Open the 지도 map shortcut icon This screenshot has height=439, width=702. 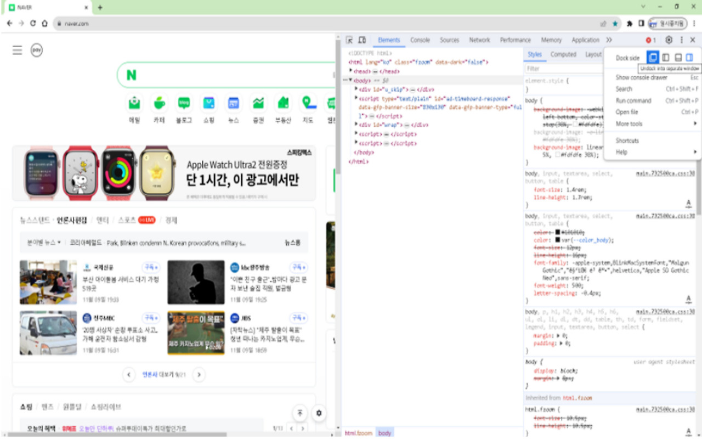click(308, 103)
